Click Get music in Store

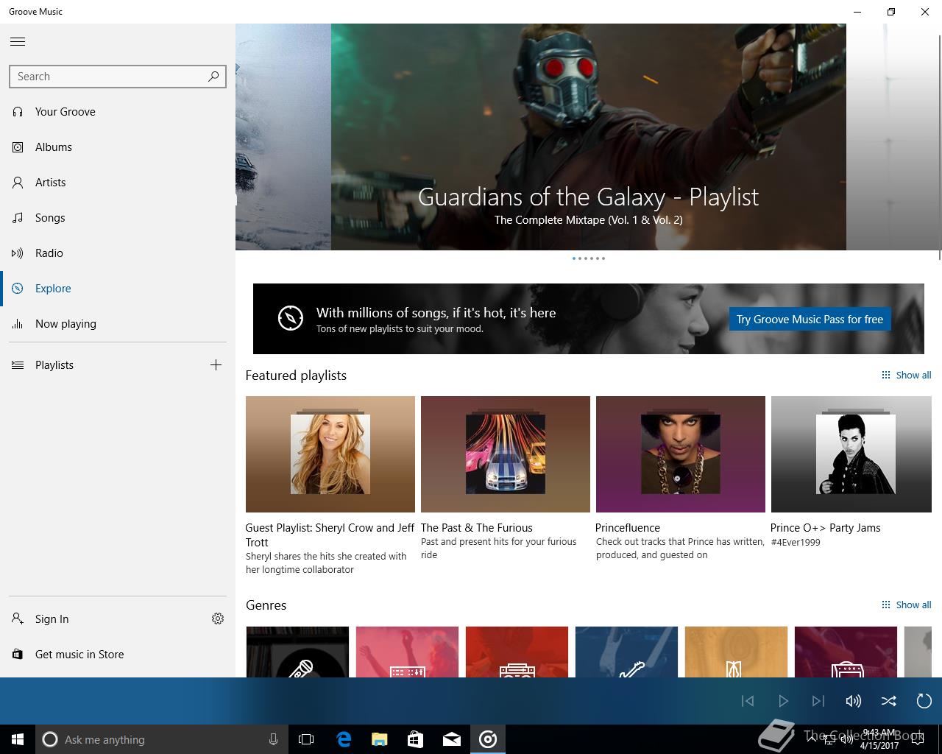click(x=118, y=655)
